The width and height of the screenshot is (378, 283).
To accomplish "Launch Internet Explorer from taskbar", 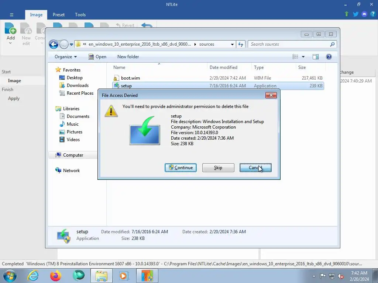I will click(x=32, y=276).
